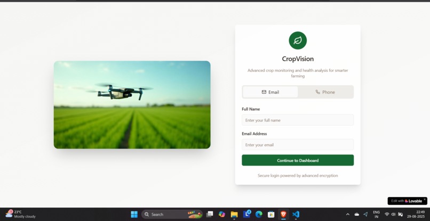Open the weather widget showing 23°C
This screenshot has height=221, width=430.
(21, 214)
